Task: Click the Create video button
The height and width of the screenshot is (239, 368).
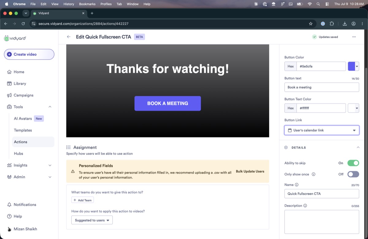Action: point(29,54)
